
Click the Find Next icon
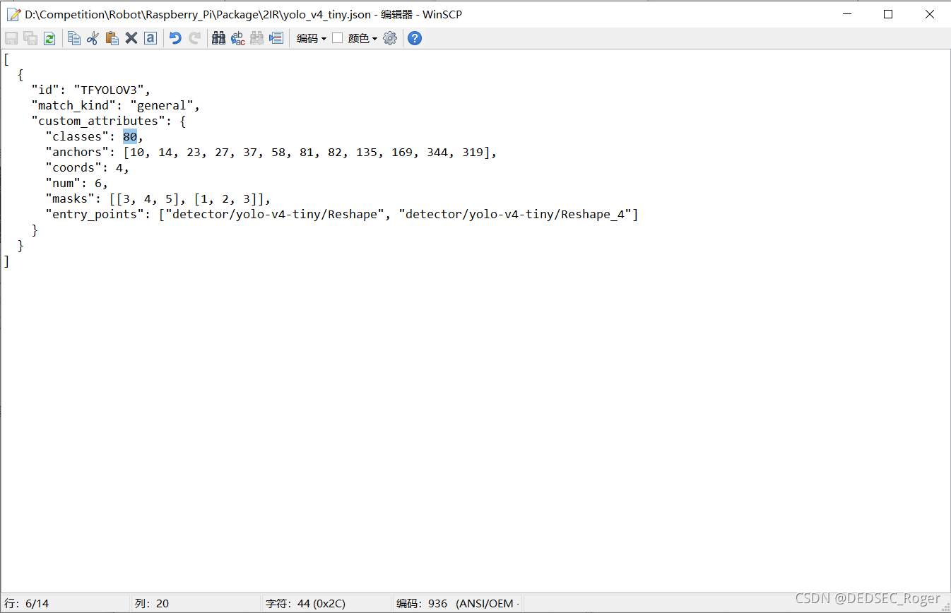pos(257,38)
